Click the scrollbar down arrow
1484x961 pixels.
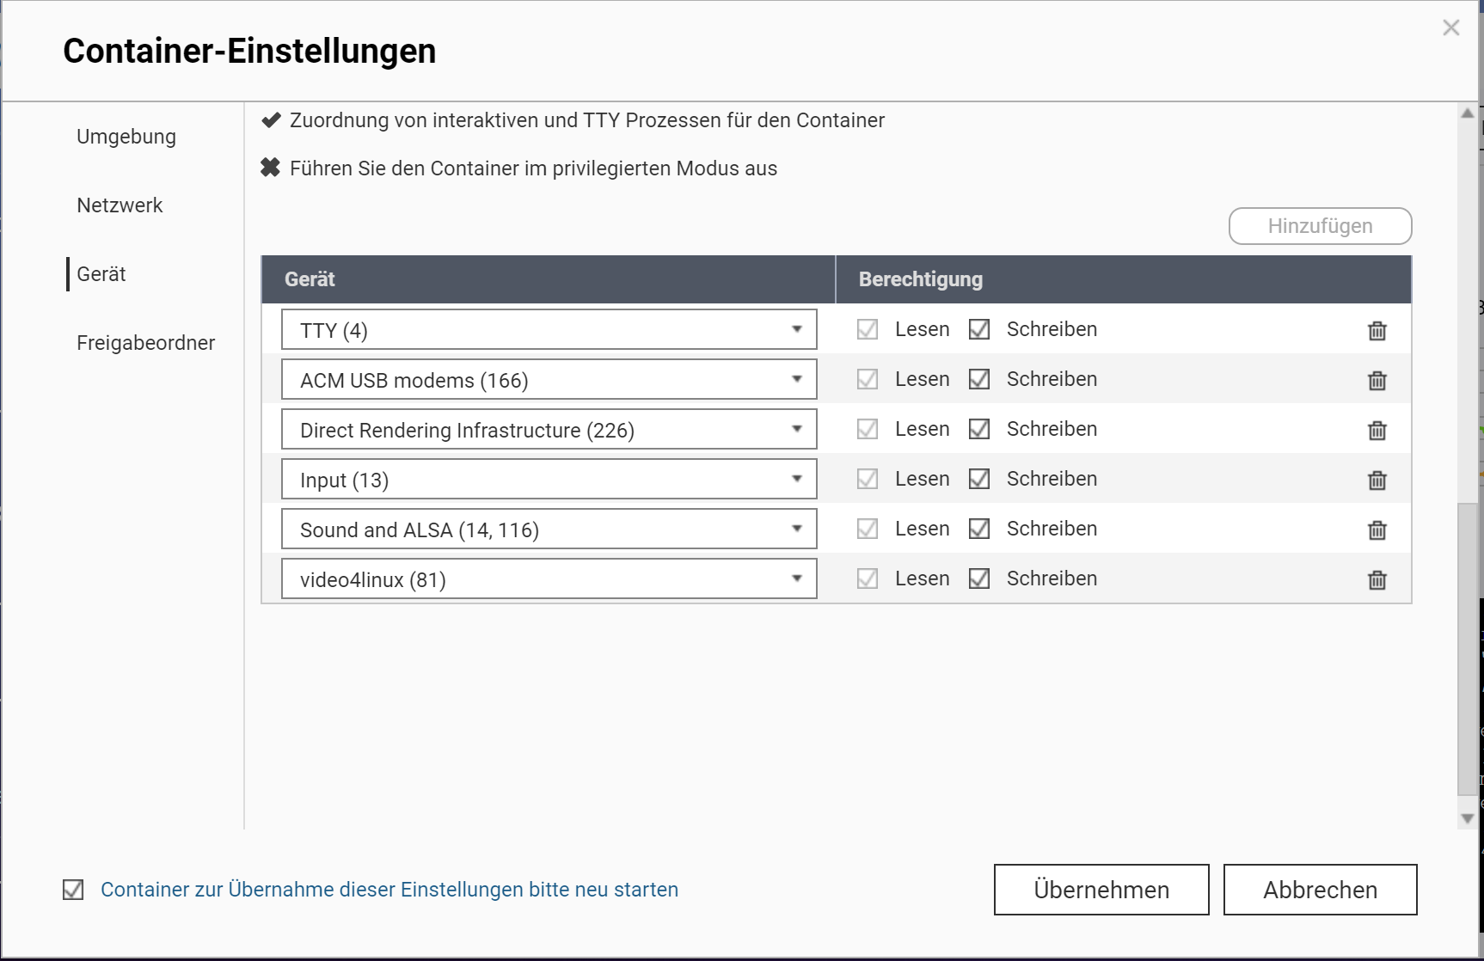coord(1468,819)
